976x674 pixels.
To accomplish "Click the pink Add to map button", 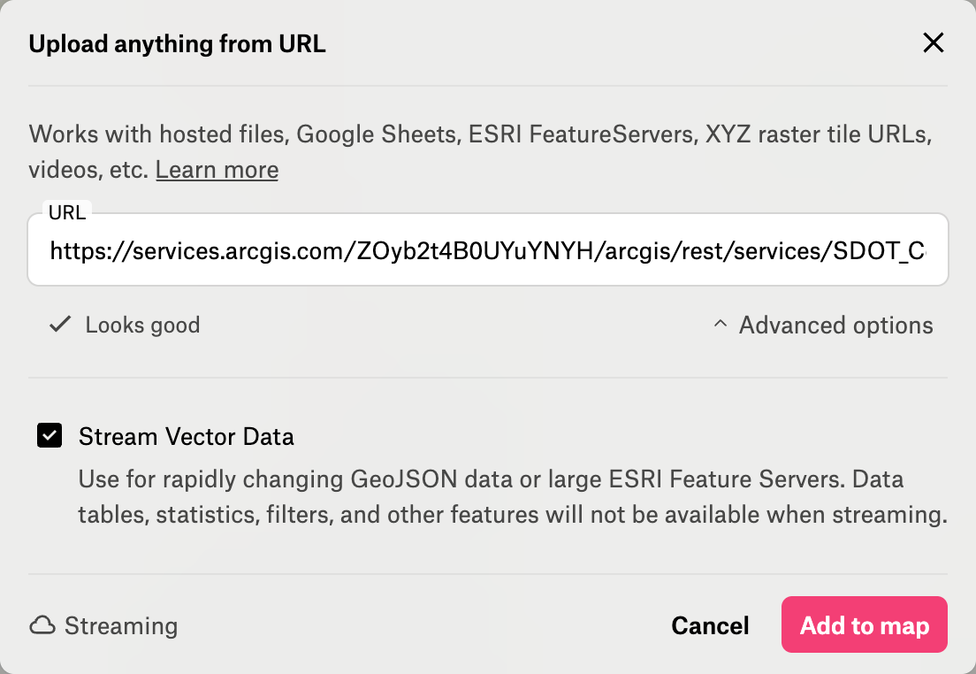I will pyautogui.click(x=865, y=624).
